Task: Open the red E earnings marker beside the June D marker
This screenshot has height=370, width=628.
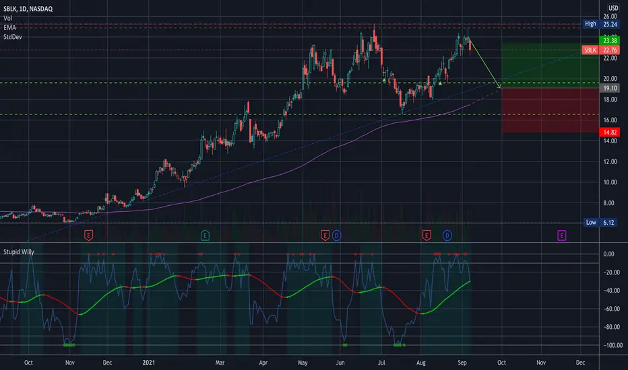Action: [325, 235]
